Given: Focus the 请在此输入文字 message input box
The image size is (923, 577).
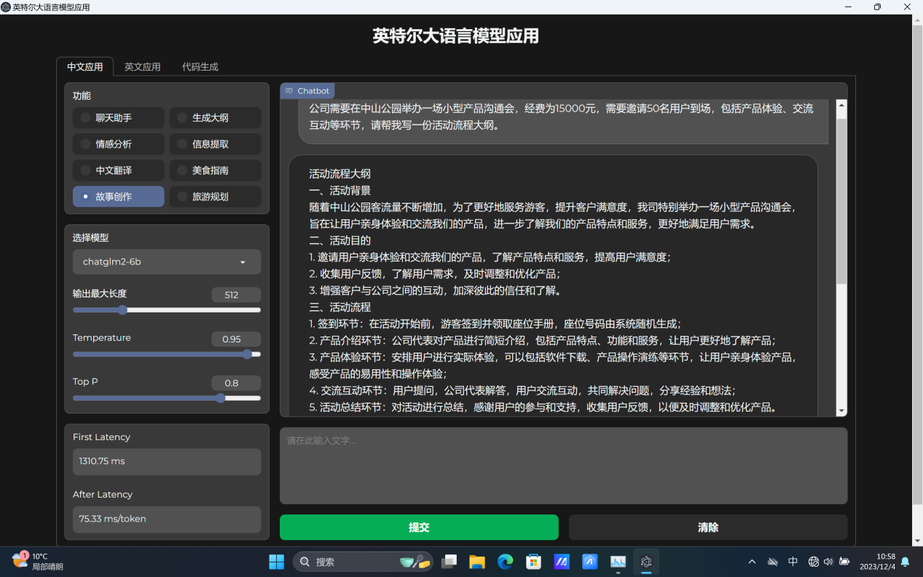Looking at the screenshot, I should tap(564, 466).
